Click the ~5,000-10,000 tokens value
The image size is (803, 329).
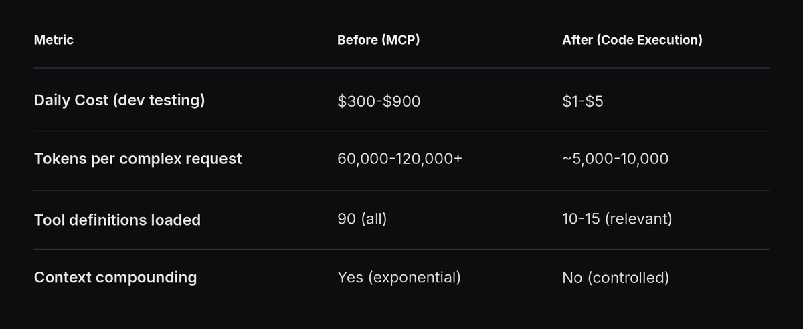point(615,159)
